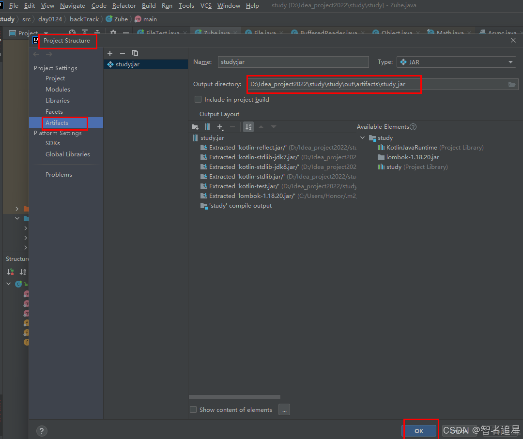
Task: Browse for output directory with the folder icon
Action: [512, 84]
